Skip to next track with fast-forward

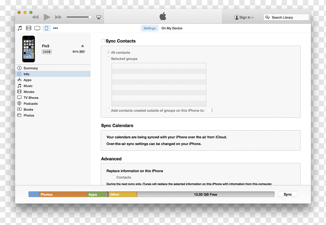(58, 17)
